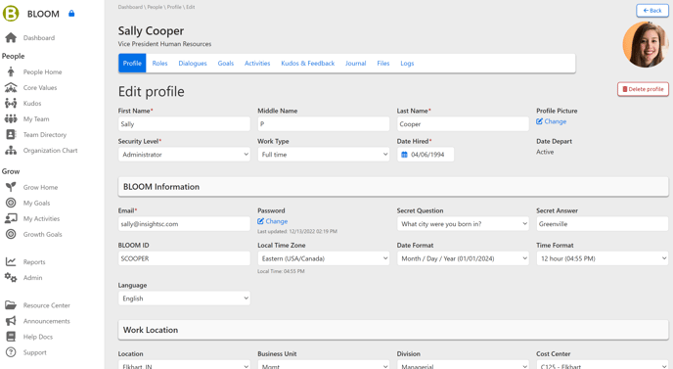
Task: Click the calendar icon in Date Hired
Action: [x=404, y=155]
